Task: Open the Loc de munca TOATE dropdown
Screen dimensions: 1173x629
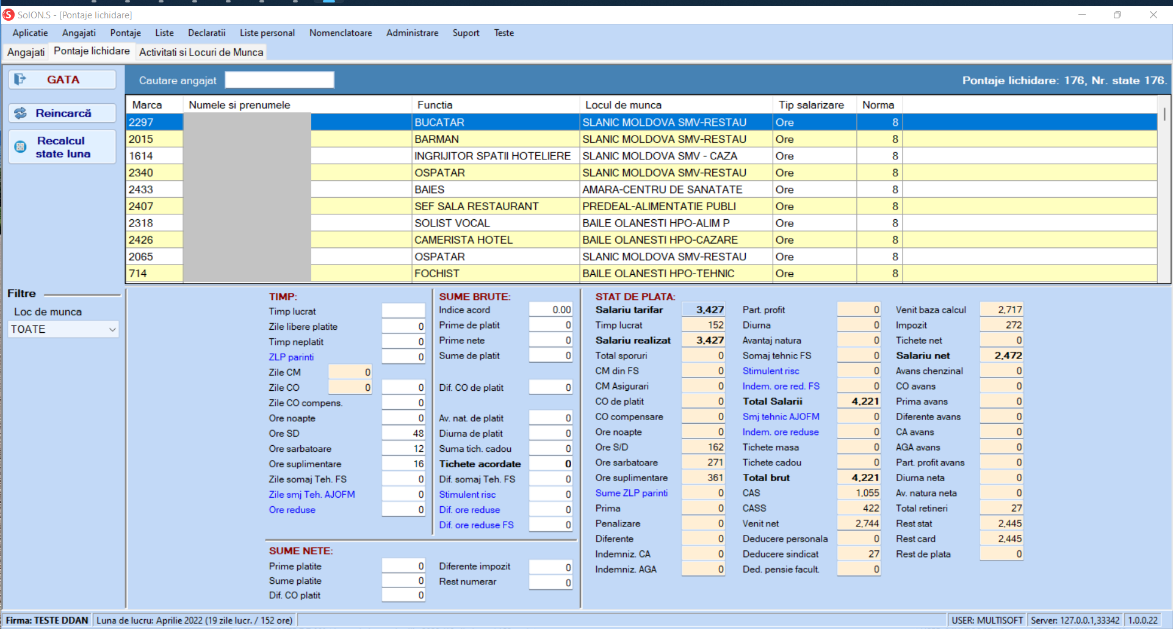Action: (63, 329)
